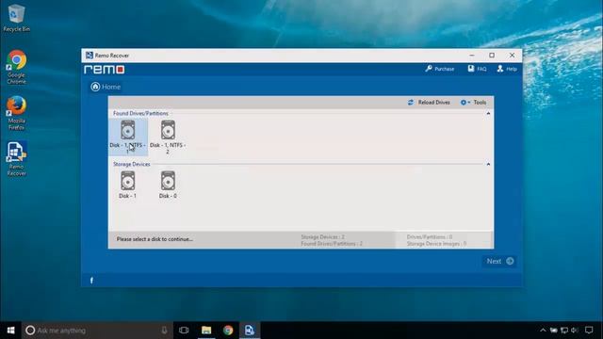
Task: Click 'Please select a disk to continue...' text
Action: [155, 239]
